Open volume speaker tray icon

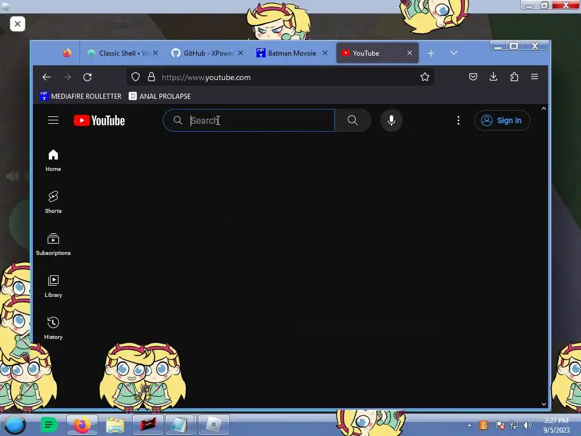click(x=528, y=425)
